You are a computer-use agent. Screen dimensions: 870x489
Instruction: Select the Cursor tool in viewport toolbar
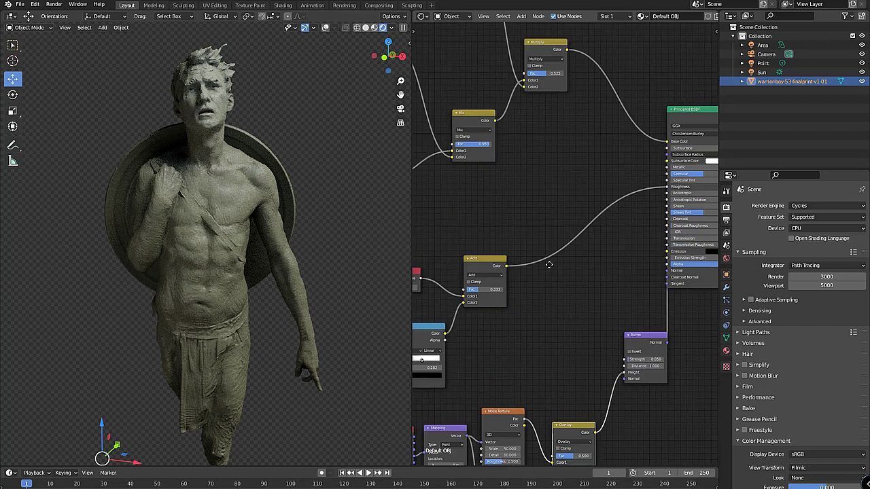click(13, 61)
